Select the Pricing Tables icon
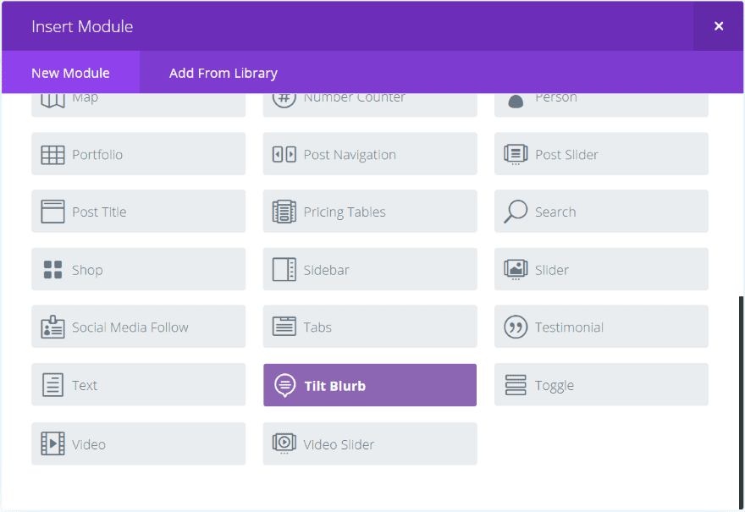This screenshot has width=745, height=512. [x=284, y=212]
